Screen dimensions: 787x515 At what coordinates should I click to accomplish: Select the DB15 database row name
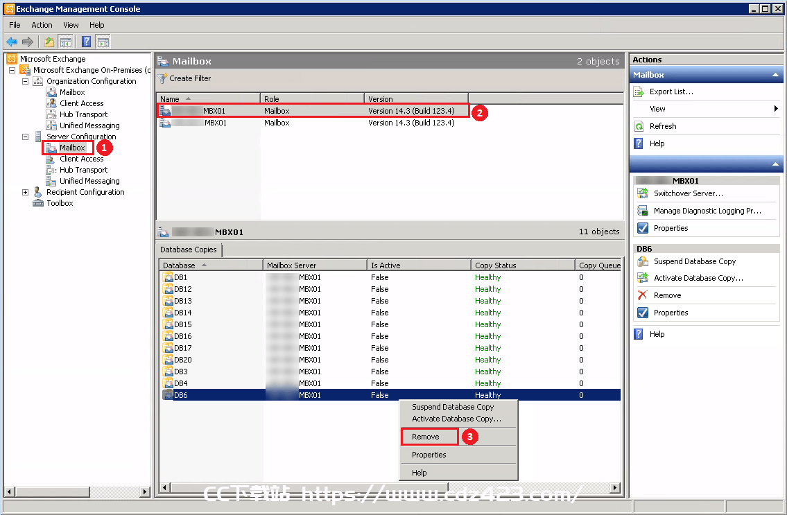[182, 325]
